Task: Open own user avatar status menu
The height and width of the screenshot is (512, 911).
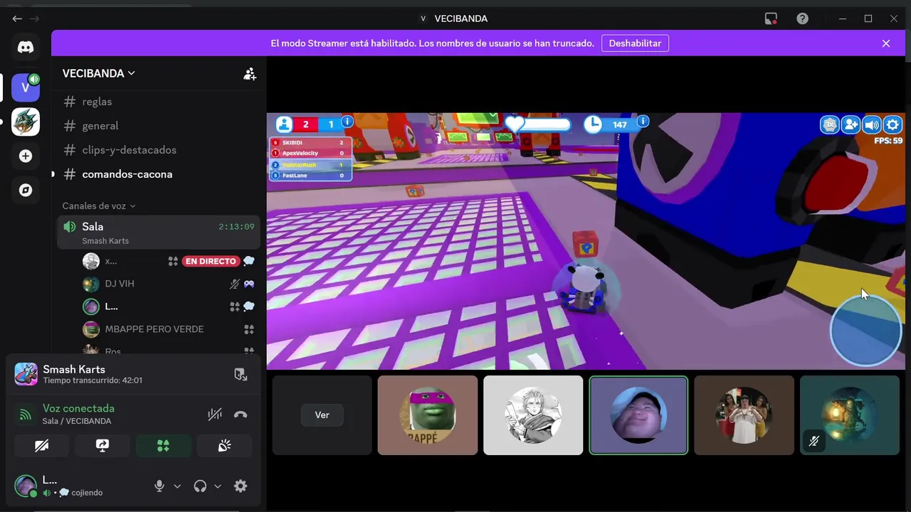Action: tap(26, 486)
